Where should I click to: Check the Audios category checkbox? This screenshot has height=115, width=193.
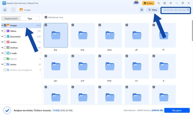click(x=5, y=42)
